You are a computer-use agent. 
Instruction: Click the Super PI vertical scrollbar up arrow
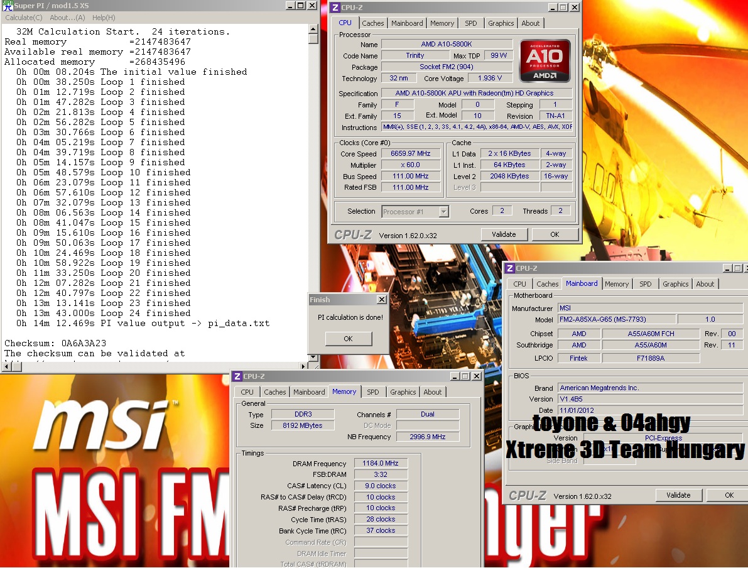[313, 29]
